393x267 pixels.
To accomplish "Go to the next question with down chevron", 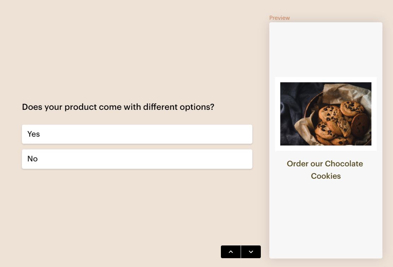I will [251, 252].
